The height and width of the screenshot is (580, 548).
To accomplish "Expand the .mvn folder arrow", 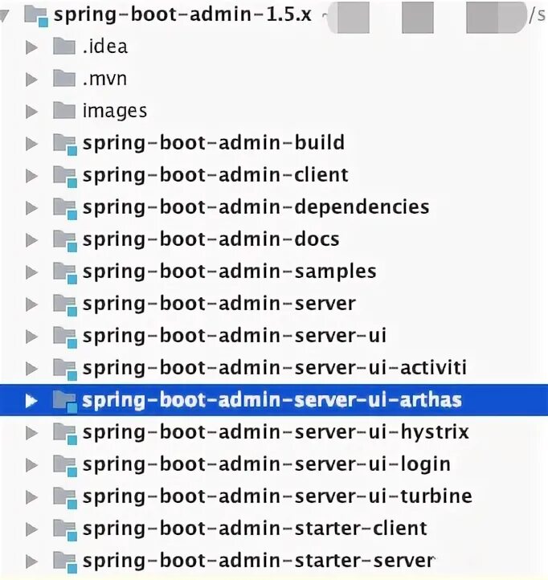I will tap(31, 80).
